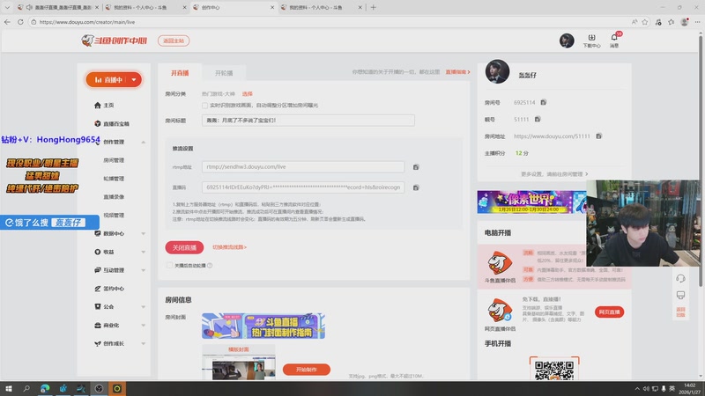The width and height of the screenshot is (705, 396).
Task: Copy the room number 6925114
Action: click(544, 103)
